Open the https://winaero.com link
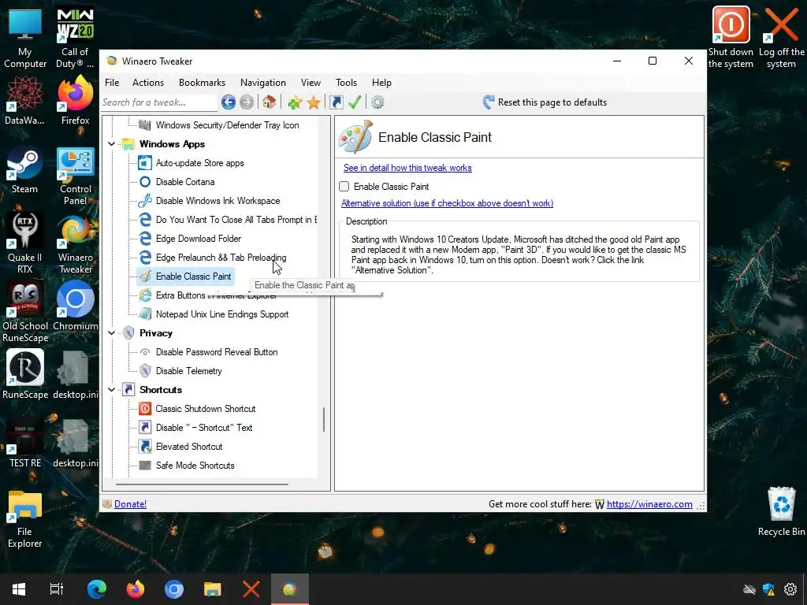This screenshot has height=605, width=807. point(649,504)
